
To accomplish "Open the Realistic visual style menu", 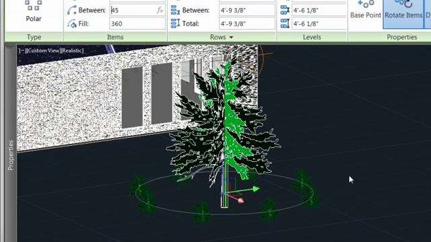I will pos(72,50).
